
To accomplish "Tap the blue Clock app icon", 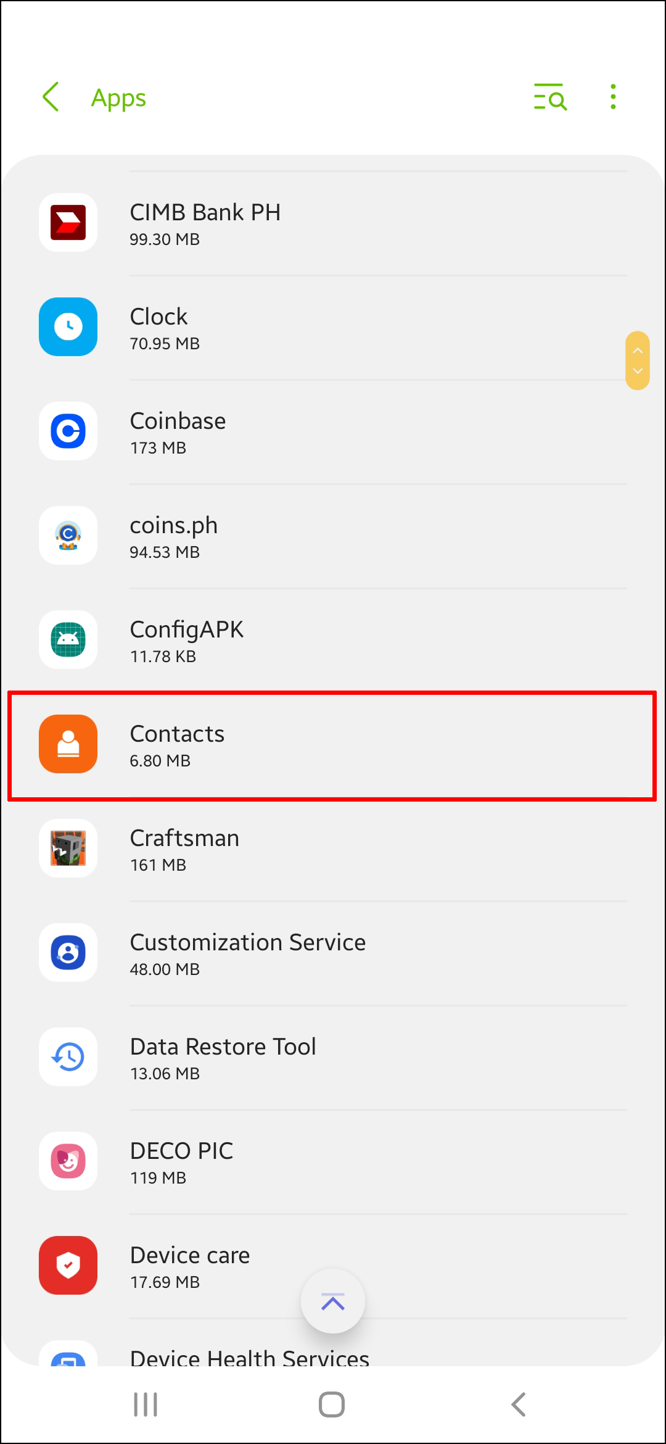I will coord(68,327).
